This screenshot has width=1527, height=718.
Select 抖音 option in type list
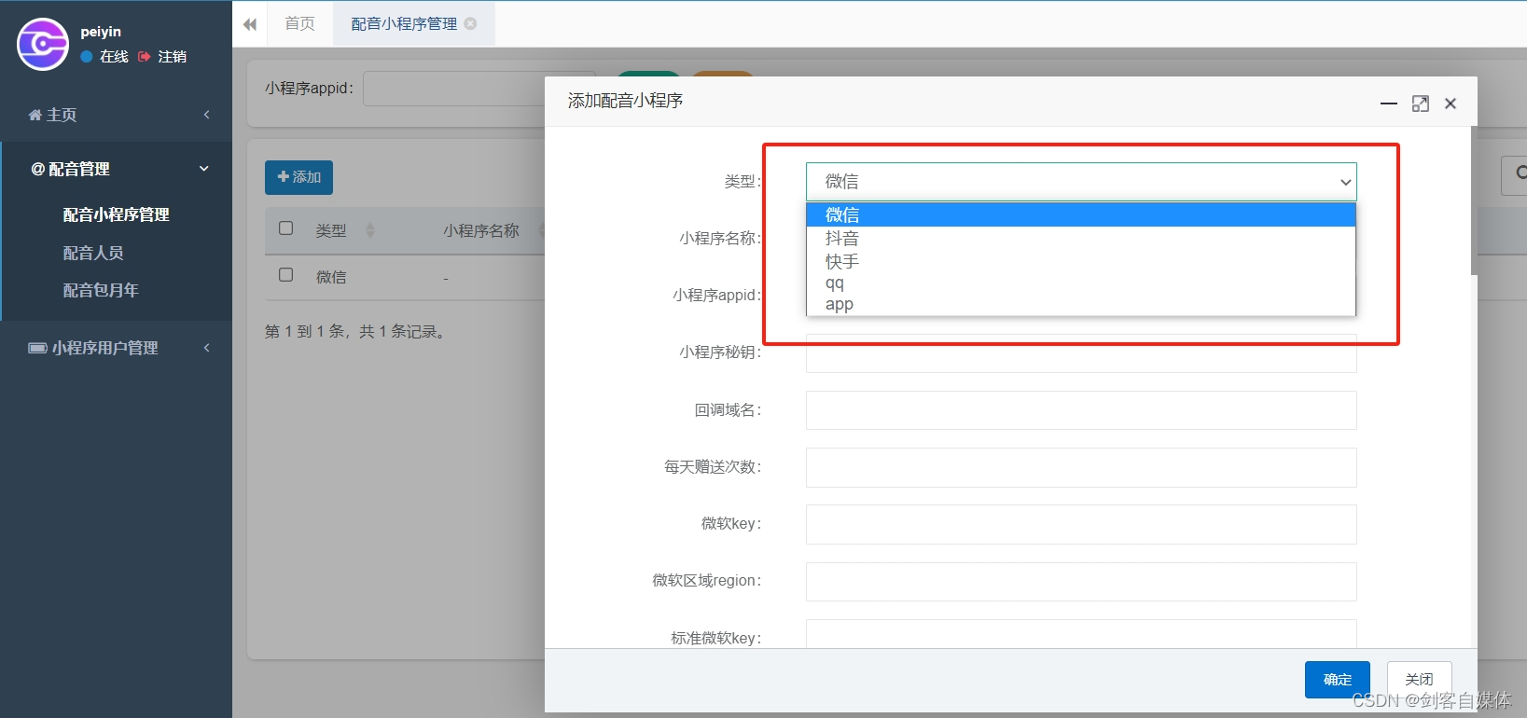(1081, 239)
